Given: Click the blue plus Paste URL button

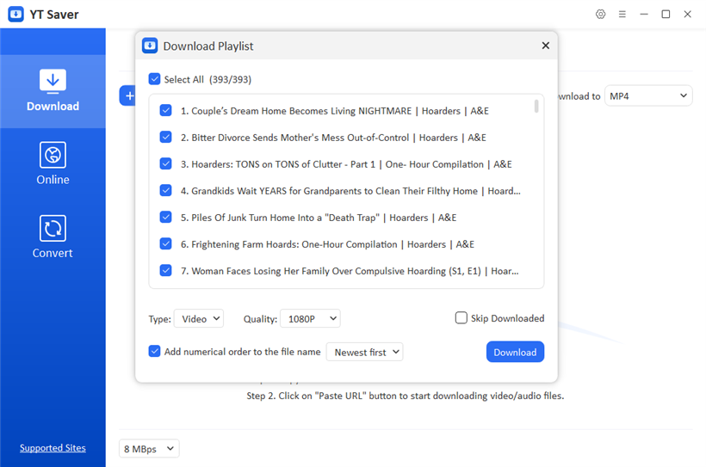Looking at the screenshot, I should (128, 95).
